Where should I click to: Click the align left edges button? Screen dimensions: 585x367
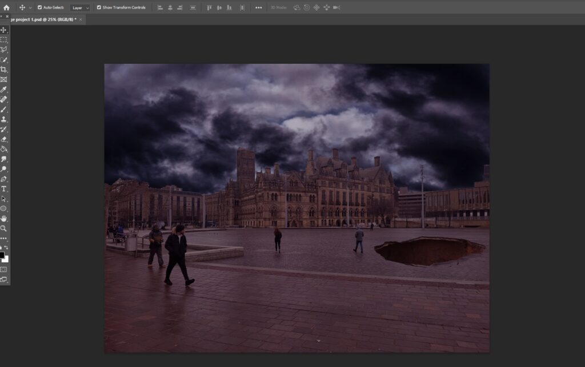click(x=160, y=7)
